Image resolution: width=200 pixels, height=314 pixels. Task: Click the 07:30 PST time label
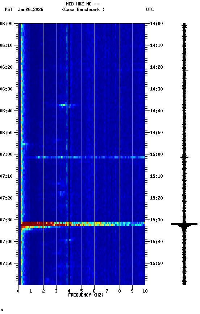click(x=6, y=220)
